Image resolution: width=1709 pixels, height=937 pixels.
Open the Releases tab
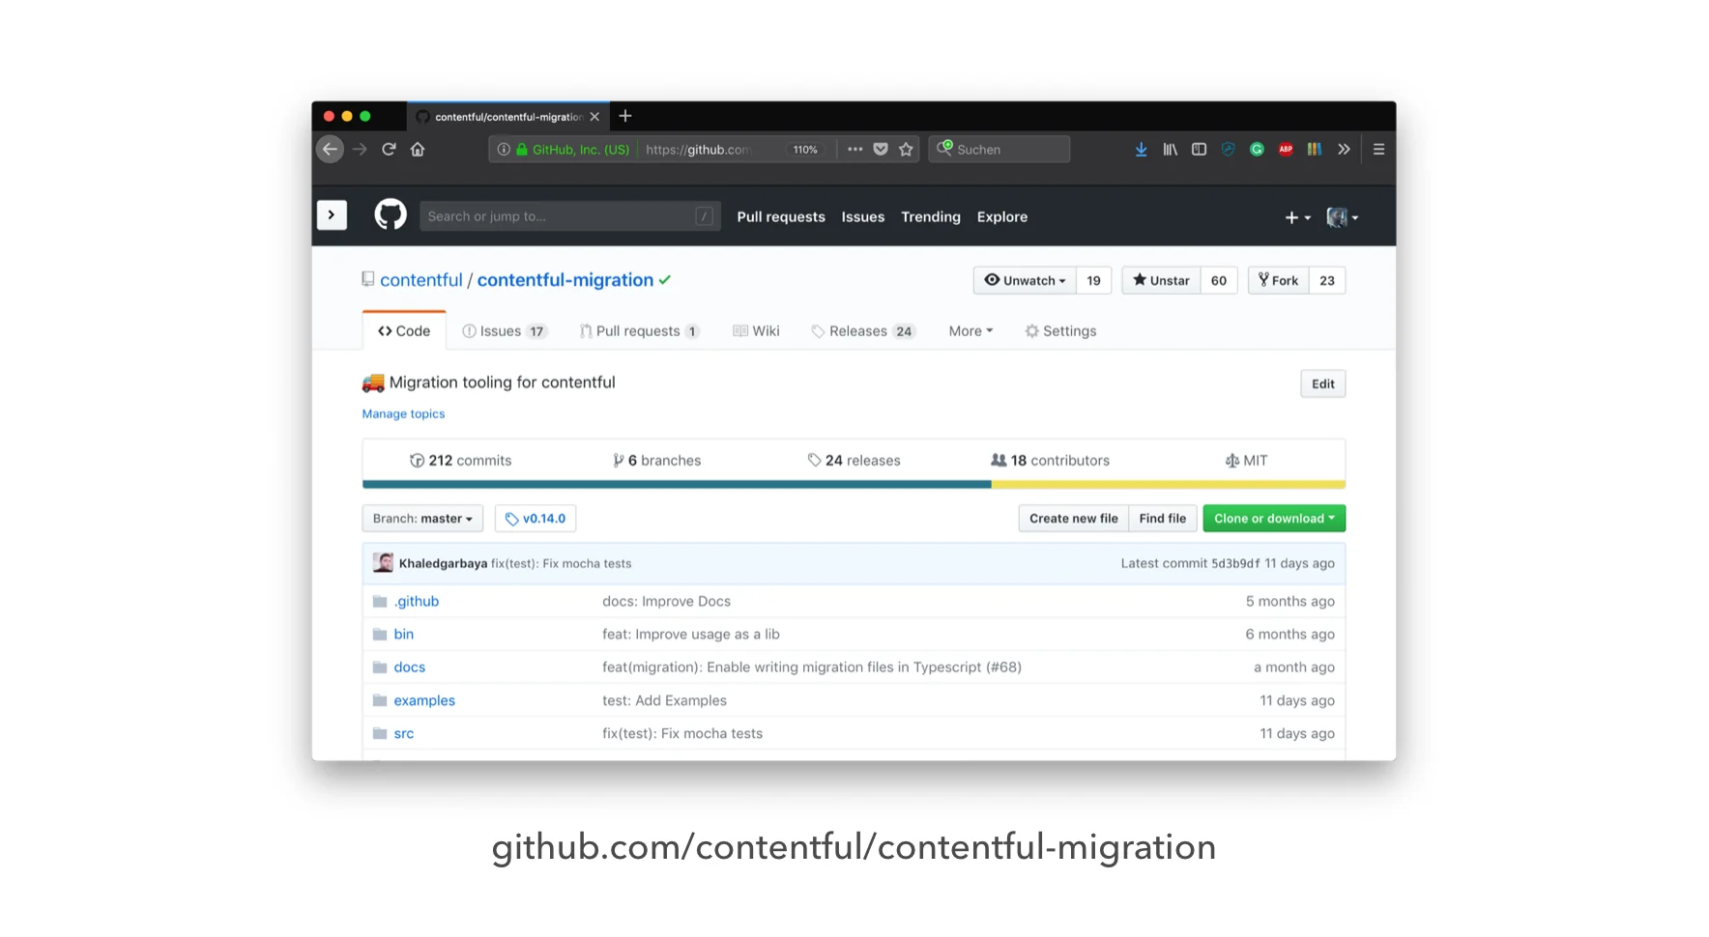[862, 331]
